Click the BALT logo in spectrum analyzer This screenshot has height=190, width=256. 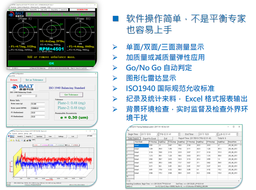click(11, 136)
